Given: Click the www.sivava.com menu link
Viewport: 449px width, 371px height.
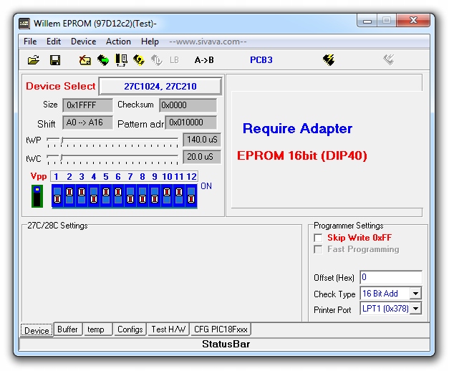Looking at the screenshot, I should [208, 42].
